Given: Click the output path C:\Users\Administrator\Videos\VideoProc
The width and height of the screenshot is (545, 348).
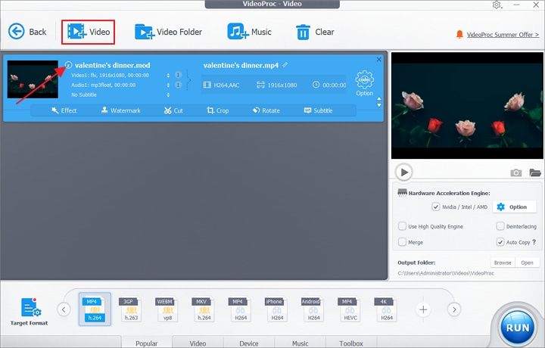Looking at the screenshot, I should pos(446,273).
